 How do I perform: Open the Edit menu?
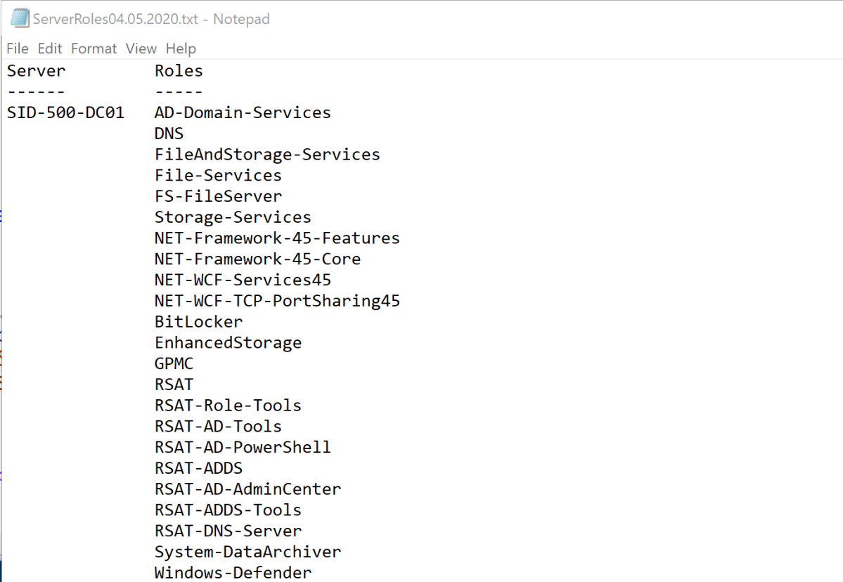50,48
